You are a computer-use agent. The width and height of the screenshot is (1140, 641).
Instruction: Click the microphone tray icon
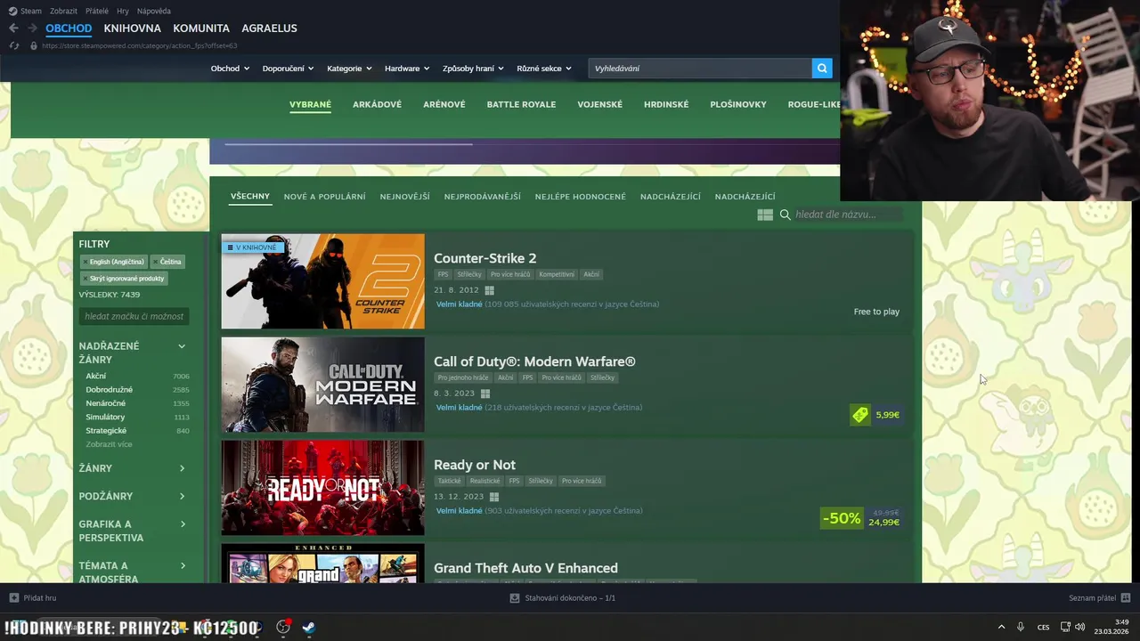pyautogui.click(x=1021, y=627)
